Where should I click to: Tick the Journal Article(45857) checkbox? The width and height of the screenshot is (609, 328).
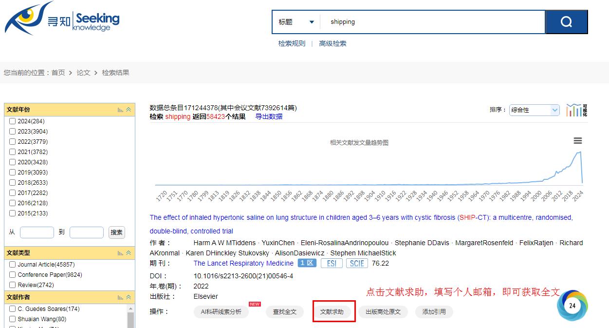pyautogui.click(x=13, y=265)
